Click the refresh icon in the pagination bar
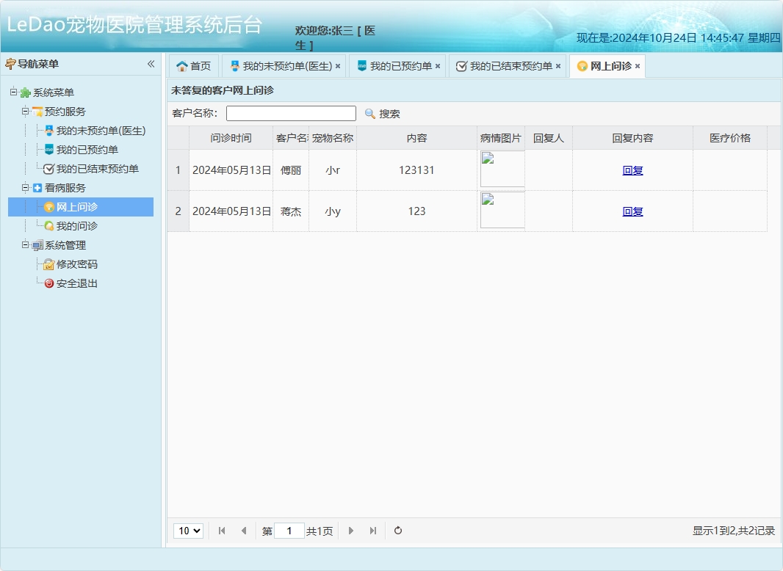This screenshot has width=783, height=571. (x=397, y=531)
